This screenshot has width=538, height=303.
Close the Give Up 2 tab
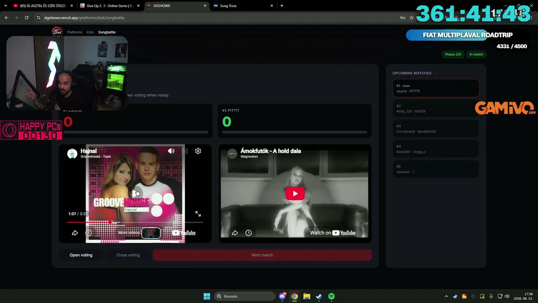point(138,6)
